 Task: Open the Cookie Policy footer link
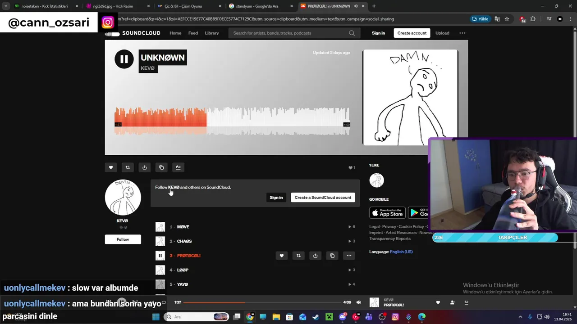[x=411, y=227]
